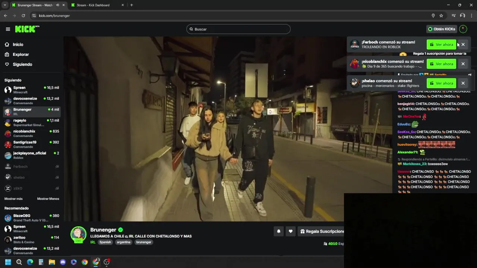Collapse the list with Mostrar Menos
This screenshot has height=268, width=477.
coord(48,199)
